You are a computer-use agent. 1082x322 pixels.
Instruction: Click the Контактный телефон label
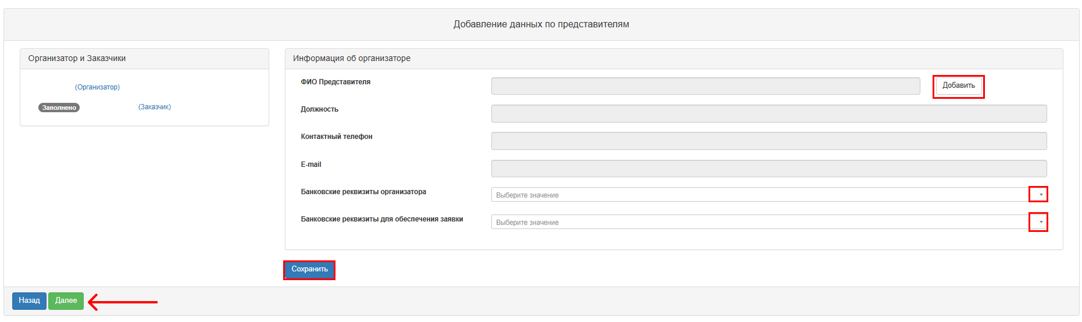(x=337, y=137)
